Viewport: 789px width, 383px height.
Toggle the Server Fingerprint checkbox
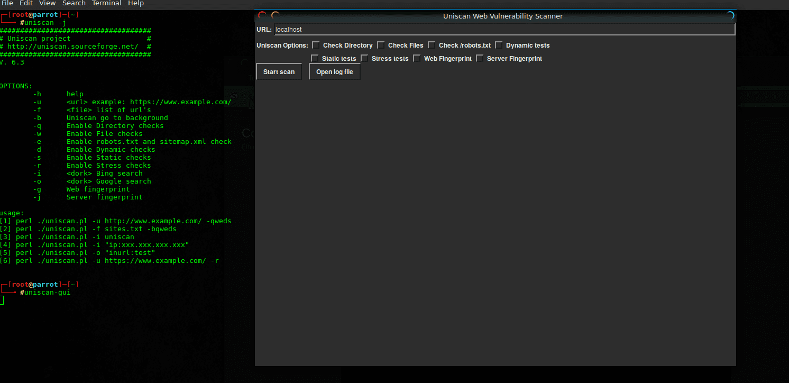pyautogui.click(x=480, y=58)
